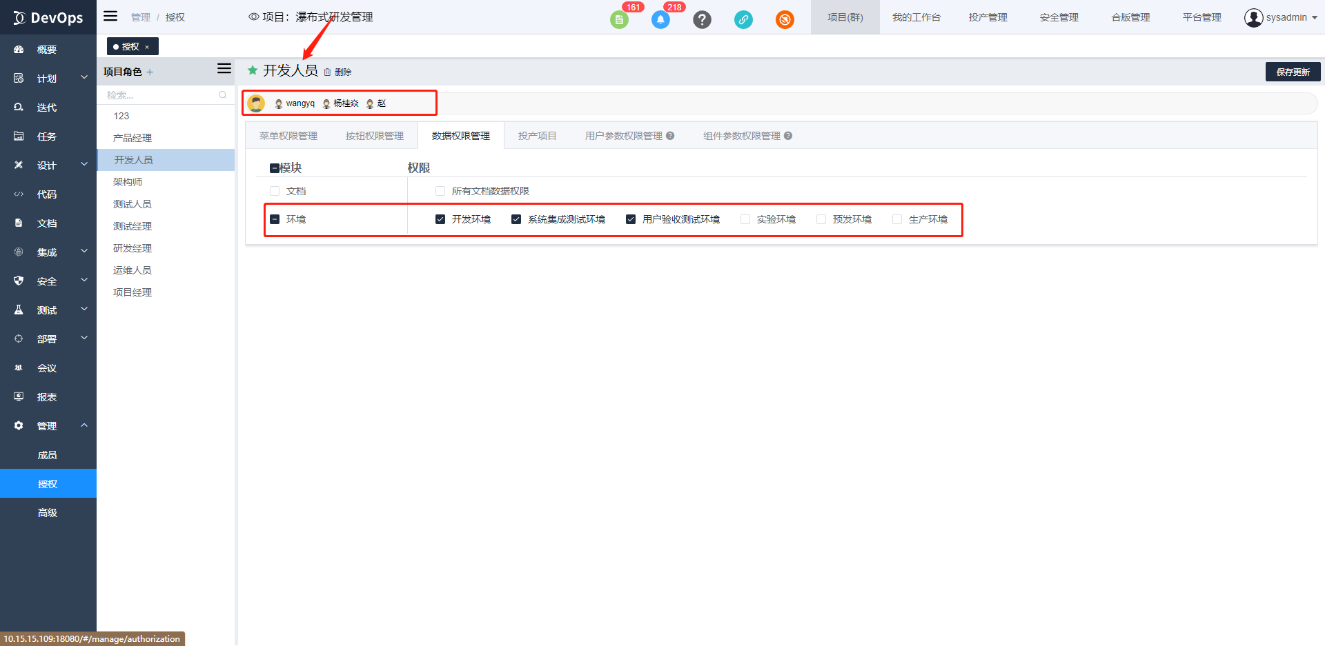Select the 测试经理 role in list
The width and height of the screenshot is (1325, 646).
[x=132, y=226]
